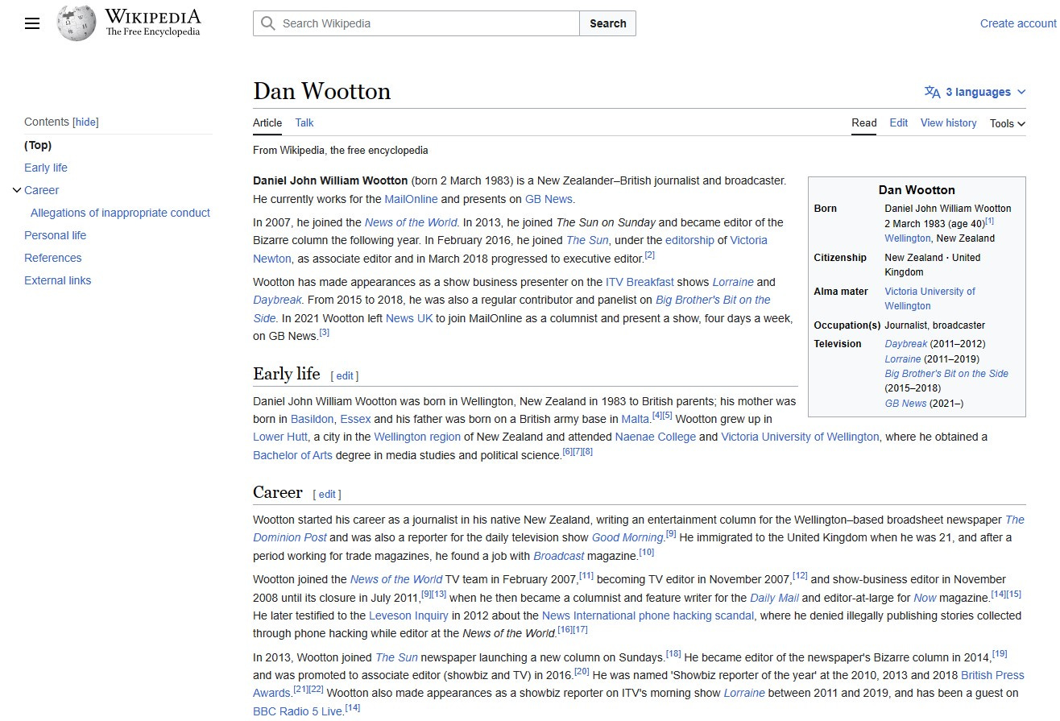Open the View history tab

click(x=949, y=123)
